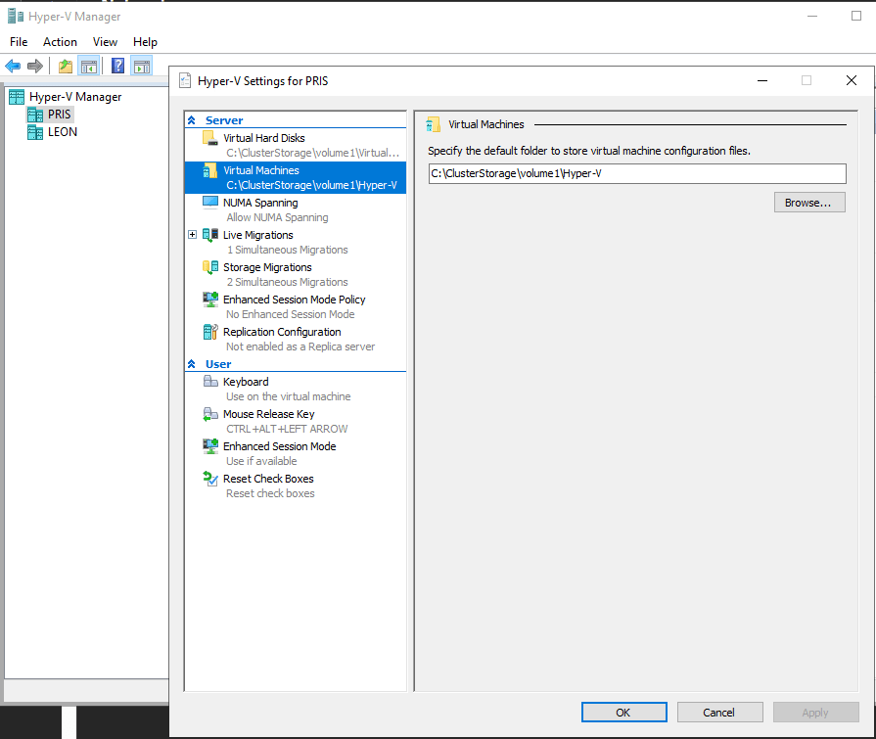Open the Action menu
Screen dimensions: 876x739
(60, 42)
